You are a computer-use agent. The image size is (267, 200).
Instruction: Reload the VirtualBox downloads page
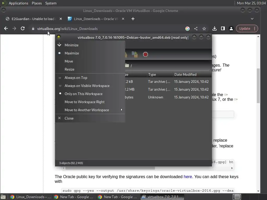[23, 29]
